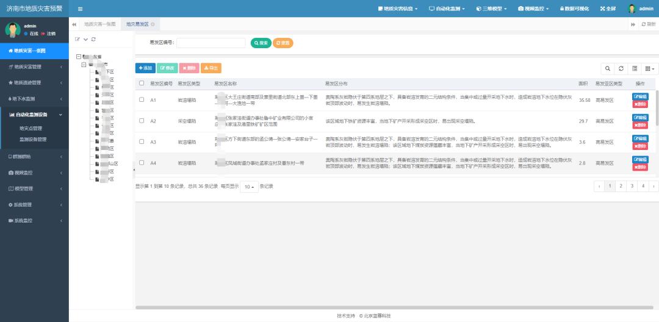659x322 pixels.
Task: Close the 地灾易发区 tab
Action: coord(153,24)
